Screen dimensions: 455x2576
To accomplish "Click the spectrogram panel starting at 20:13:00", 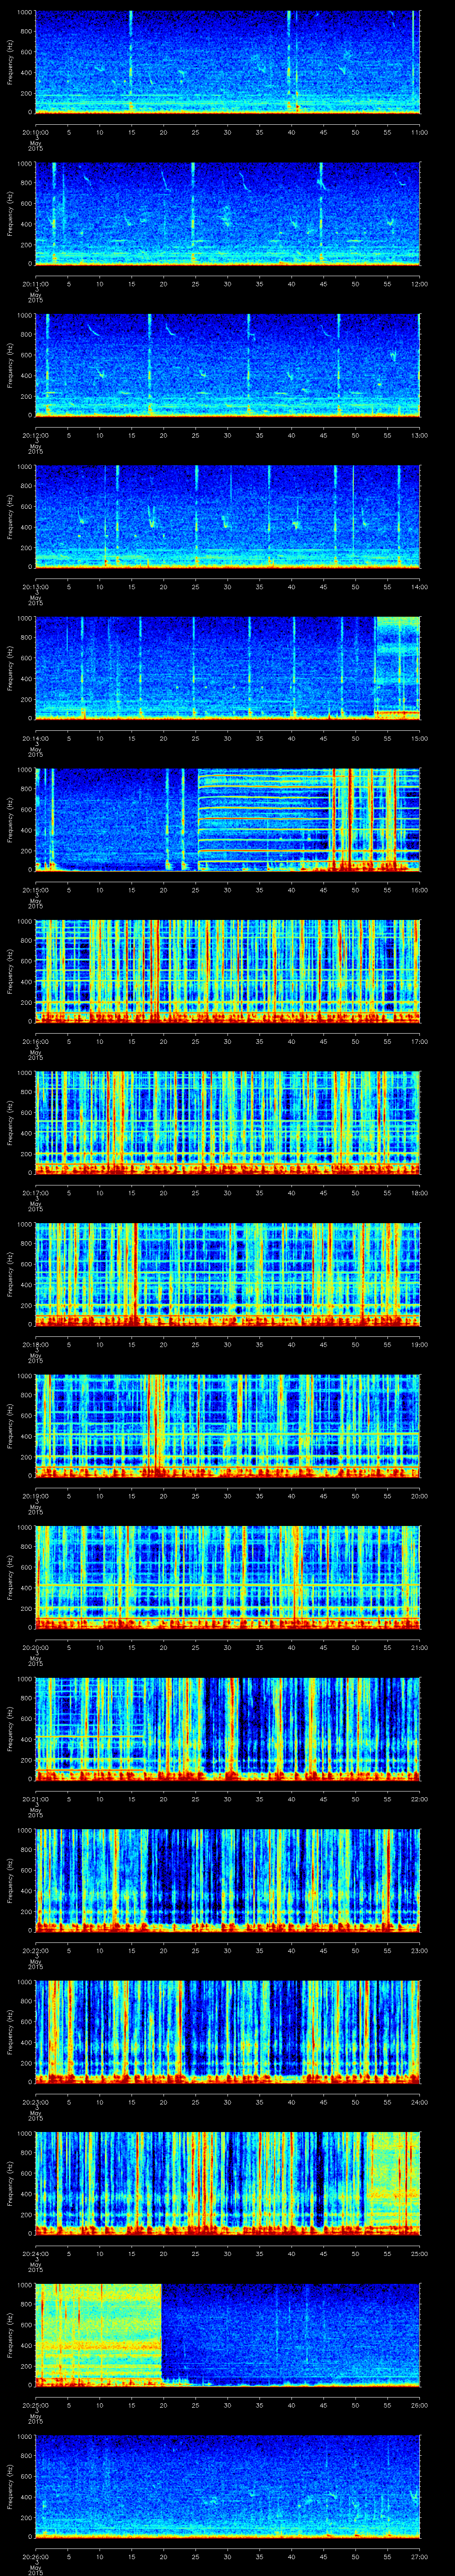I will (x=228, y=516).
